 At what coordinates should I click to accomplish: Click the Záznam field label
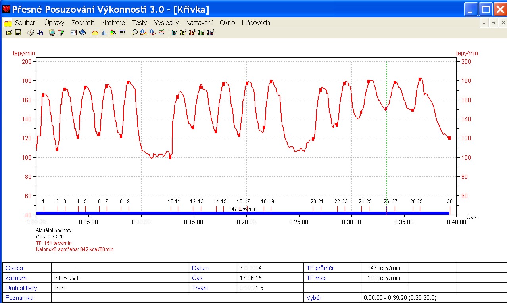click(x=16, y=278)
